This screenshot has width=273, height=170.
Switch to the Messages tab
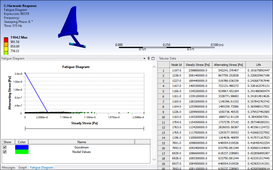(9, 167)
